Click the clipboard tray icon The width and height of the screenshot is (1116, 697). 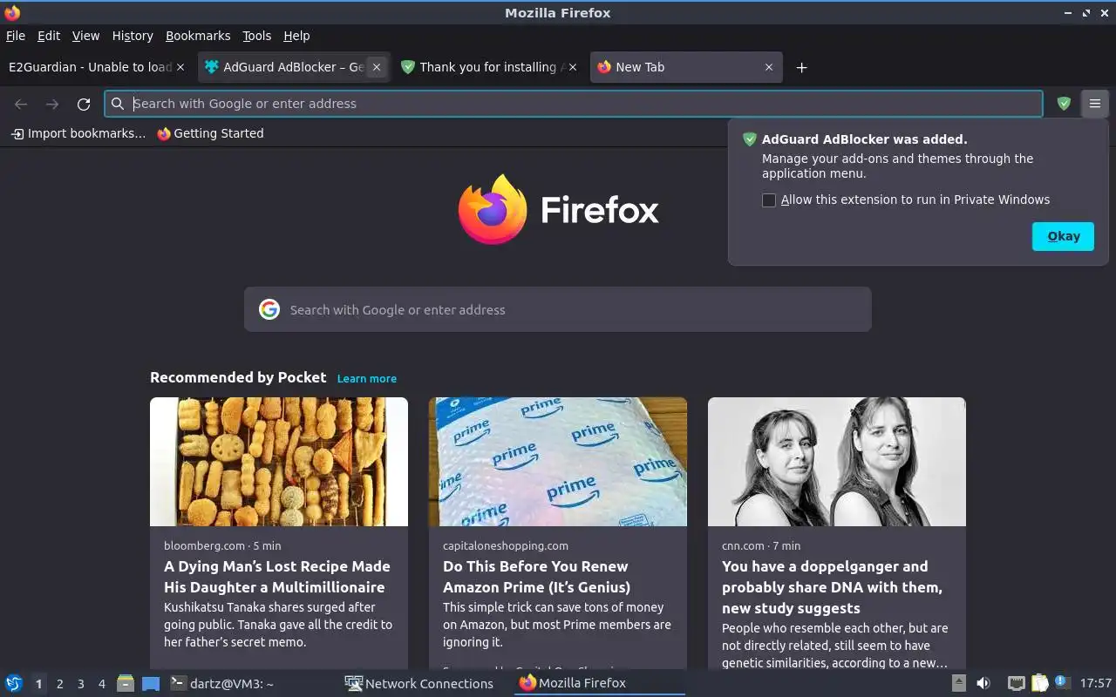pyautogui.click(x=1039, y=683)
